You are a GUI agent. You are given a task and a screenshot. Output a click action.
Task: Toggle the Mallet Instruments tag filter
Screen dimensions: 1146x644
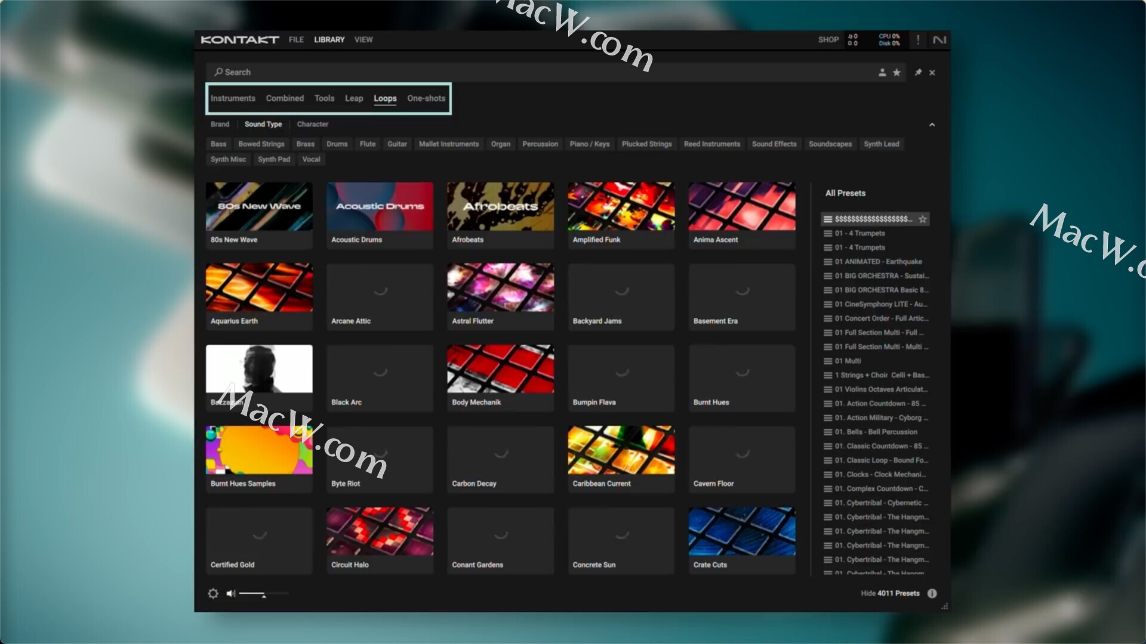click(x=449, y=144)
